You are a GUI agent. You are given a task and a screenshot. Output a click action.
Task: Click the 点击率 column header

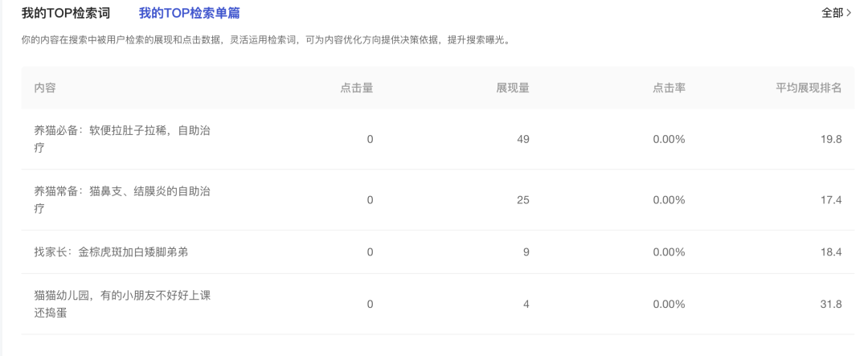coord(669,88)
